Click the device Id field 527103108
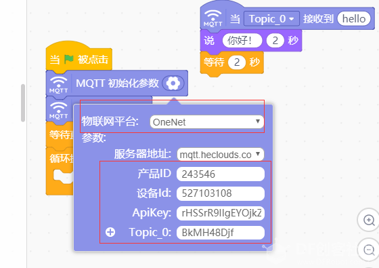 click(x=221, y=193)
